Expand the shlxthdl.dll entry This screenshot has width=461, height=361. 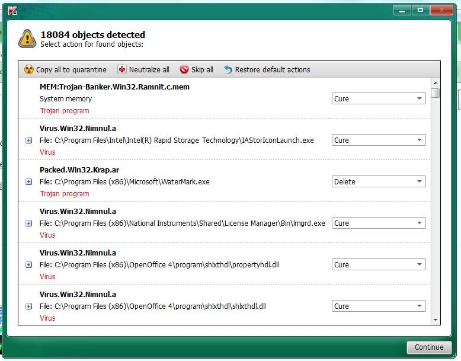[x=29, y=306]
